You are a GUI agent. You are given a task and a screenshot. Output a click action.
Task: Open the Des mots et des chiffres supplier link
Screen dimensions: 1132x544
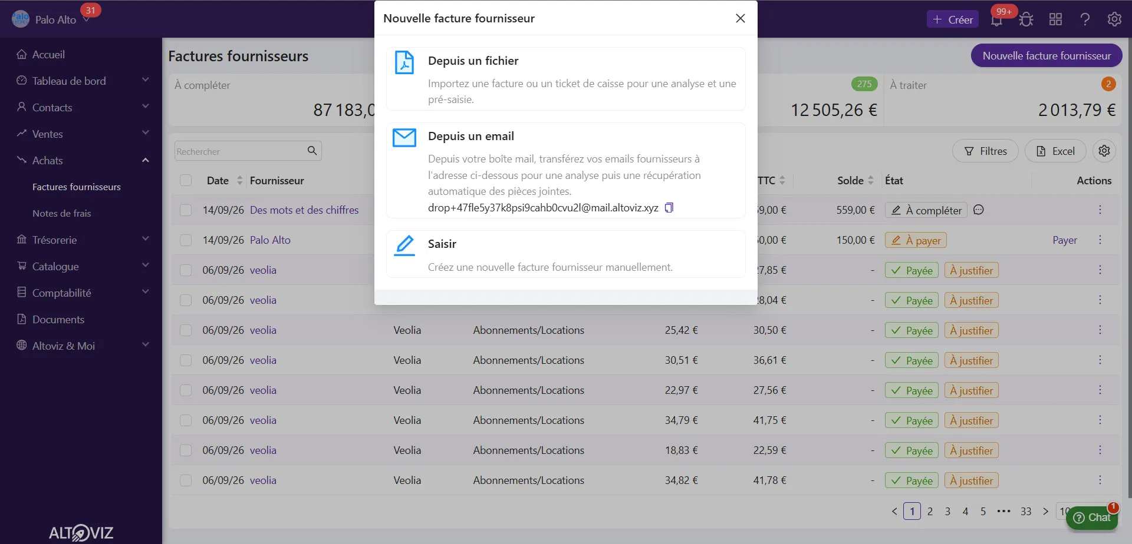tap(304, 210)
